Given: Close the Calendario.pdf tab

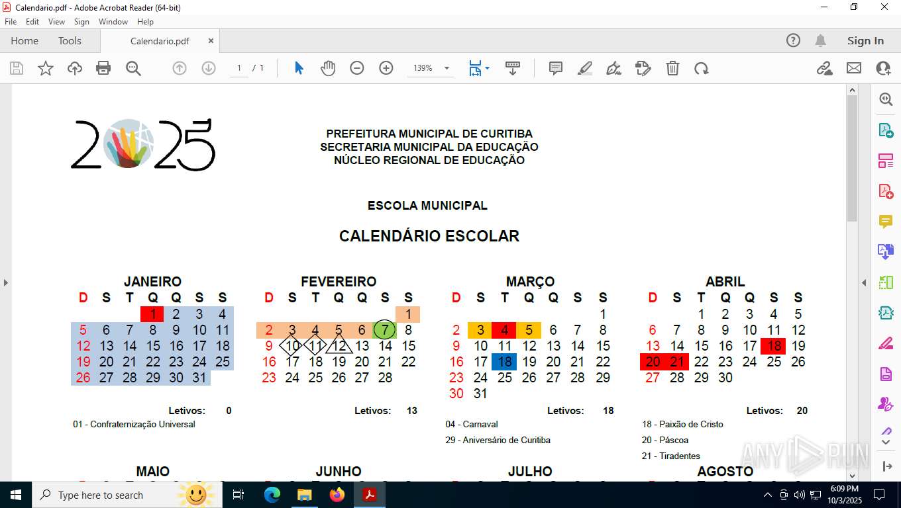Looking at the screenshot, I should pos(211,40).
